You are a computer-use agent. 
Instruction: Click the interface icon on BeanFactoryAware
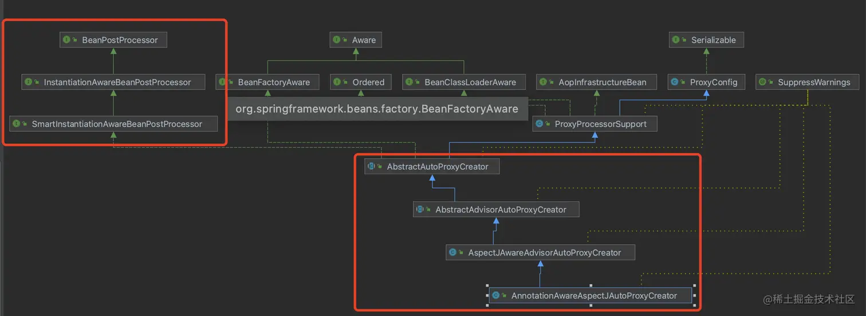click(x=223, y=82)
